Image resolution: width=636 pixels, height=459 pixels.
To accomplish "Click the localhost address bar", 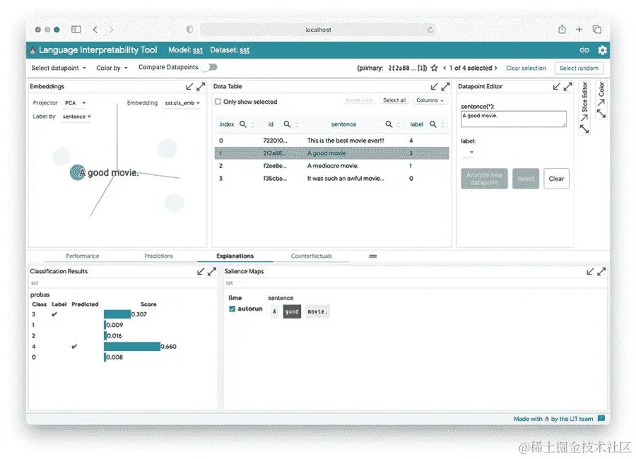I will click(x=318, y=30).
